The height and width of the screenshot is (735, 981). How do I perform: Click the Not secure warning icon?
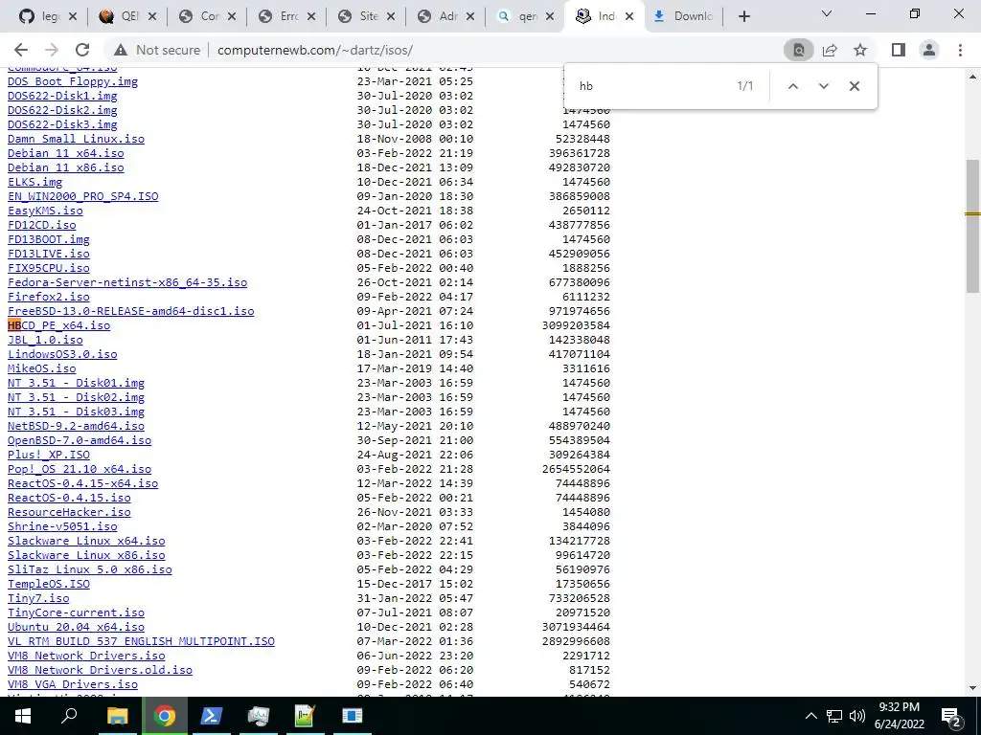point(121,50)
